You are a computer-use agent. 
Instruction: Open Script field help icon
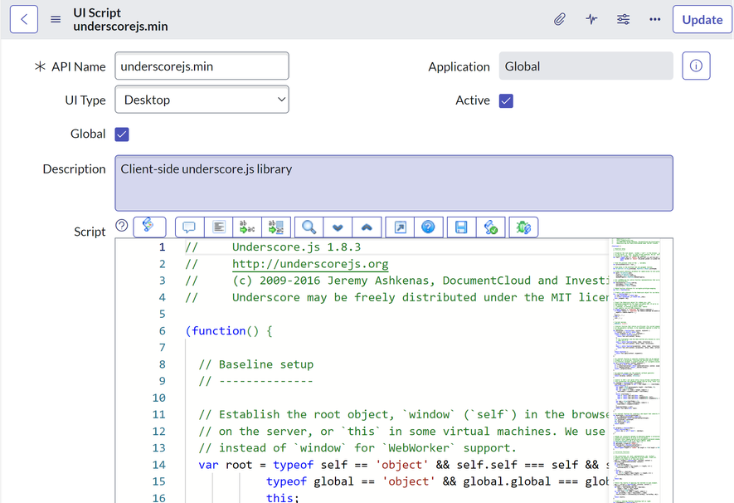tap(122, 226)
